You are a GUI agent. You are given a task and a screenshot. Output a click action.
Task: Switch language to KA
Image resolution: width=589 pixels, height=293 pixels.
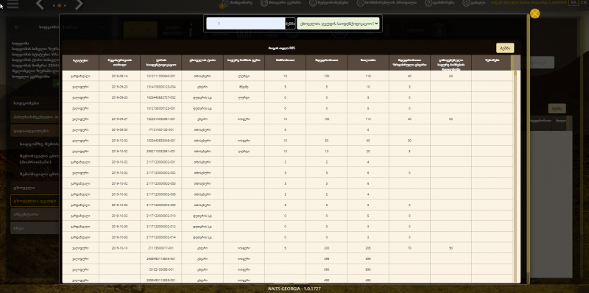(574, 2)
